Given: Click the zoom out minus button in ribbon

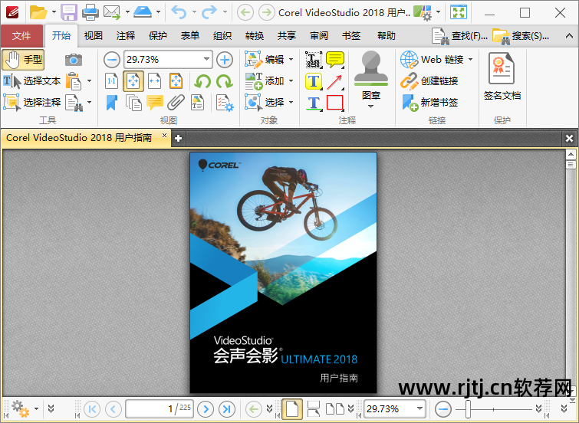Looking at the screenshot, I should coord(111,60).
